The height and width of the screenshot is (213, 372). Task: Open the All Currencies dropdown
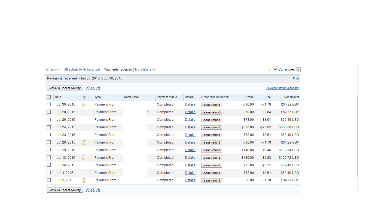[x=286, y=70]
